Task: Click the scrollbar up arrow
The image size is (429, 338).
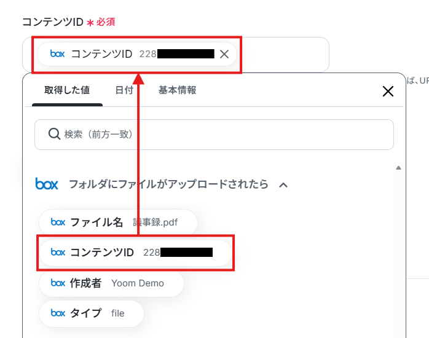Action: coord(398,168)
